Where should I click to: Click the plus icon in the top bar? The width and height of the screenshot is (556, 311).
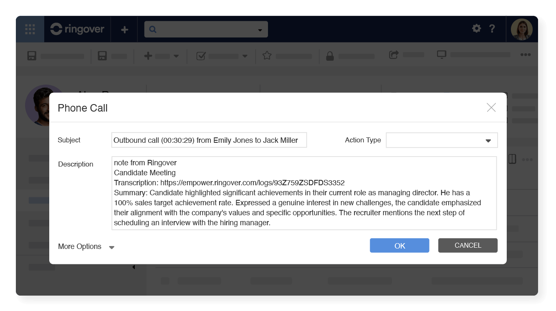(x=124, y=29)
